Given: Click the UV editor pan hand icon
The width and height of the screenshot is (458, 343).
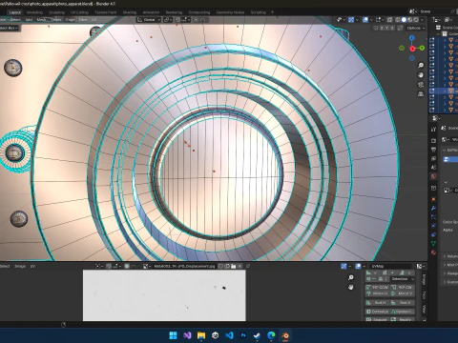Looking at the screenshot, I should point(351,287).
